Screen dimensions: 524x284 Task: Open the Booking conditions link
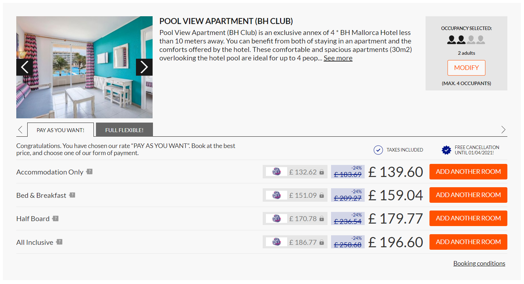[x=479, y=264]
